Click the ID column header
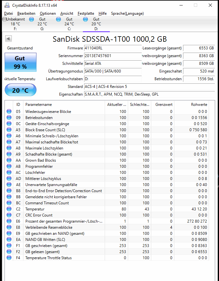219x281 pixels. click(18, 105)
